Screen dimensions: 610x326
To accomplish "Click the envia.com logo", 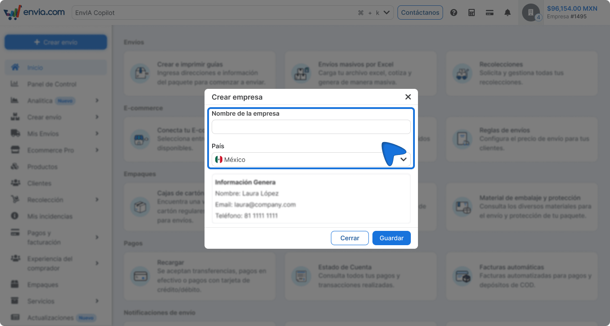I will click(34, 13).
